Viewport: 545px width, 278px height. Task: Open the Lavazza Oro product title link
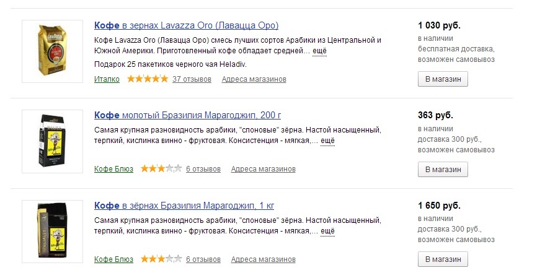coord(186,25)
